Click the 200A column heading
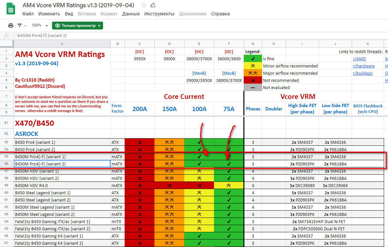 click(140, 109)
